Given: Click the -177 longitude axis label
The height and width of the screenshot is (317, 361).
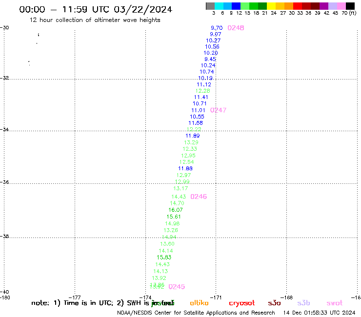Looking at the screenshot, I should 75,297.
